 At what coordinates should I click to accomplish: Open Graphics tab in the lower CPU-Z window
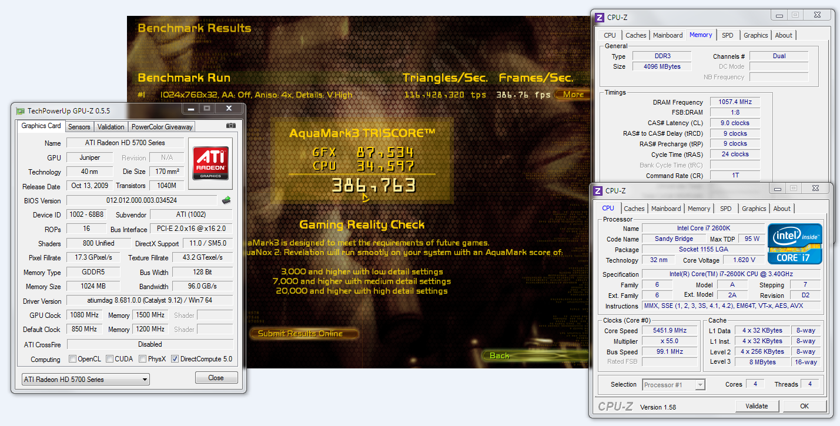click(x=754, y=209)
